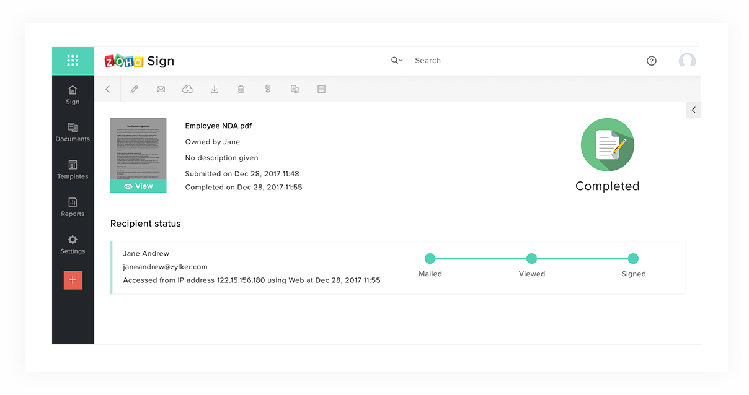
Task: Click the Completed status document icon
Action: (607, 145)
